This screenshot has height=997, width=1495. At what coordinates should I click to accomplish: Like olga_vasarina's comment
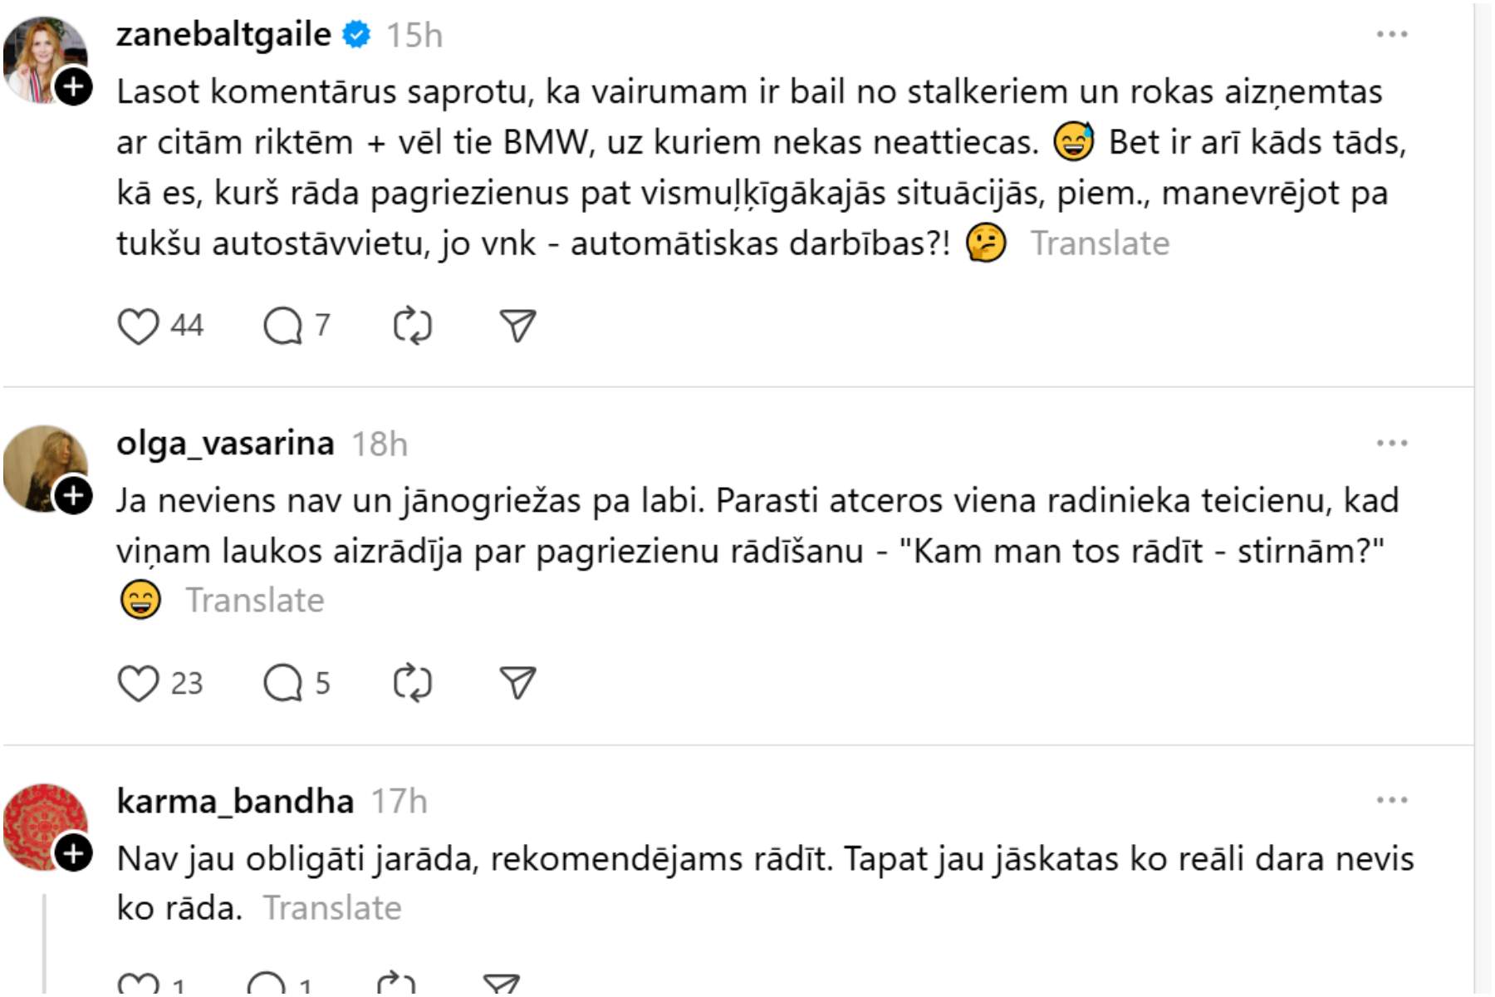tap(138, 684)
